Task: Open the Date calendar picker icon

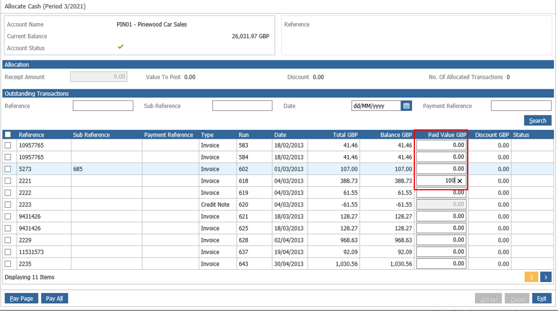Action: (406, 106)
